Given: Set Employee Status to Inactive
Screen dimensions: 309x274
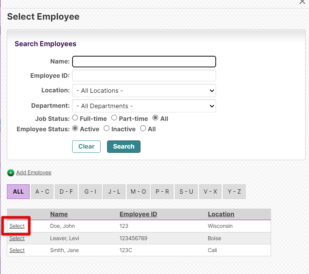Looking at the screenshot, I should tap(106, 129).
